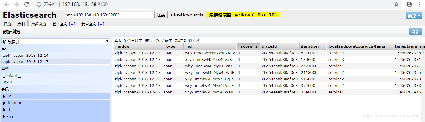
Task: Sort by localEndpoint.serviceName column header
Action: coord(360,46)
